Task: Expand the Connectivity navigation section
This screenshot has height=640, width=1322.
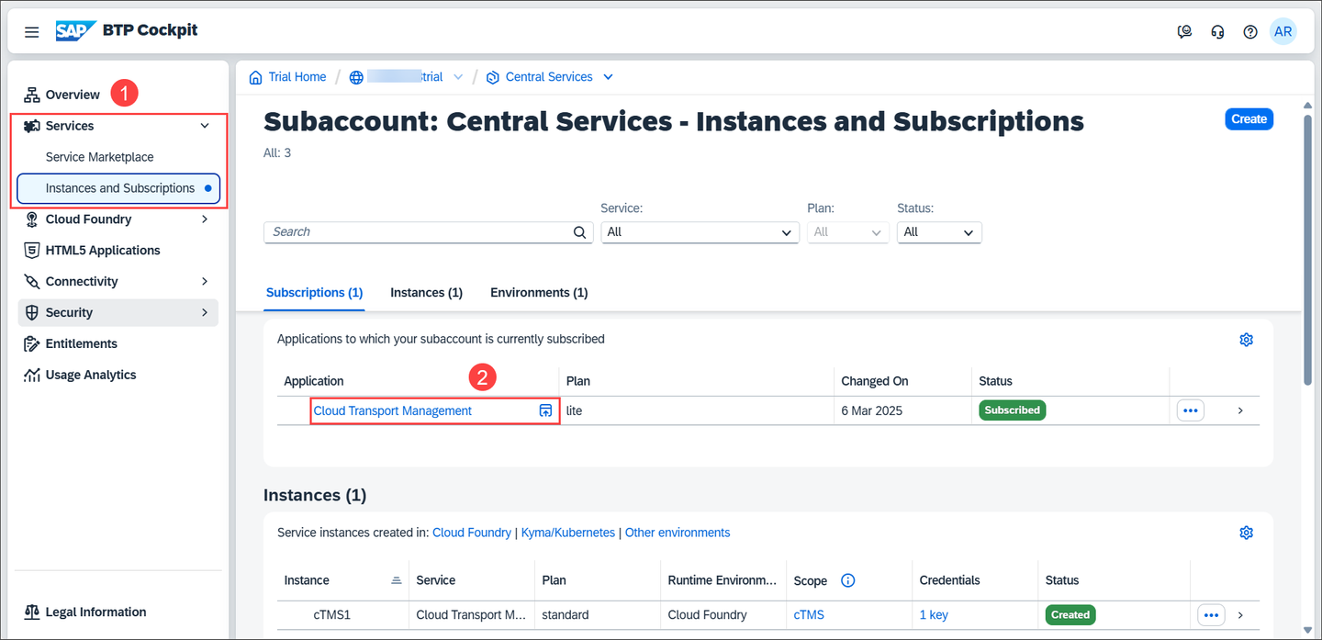Action: (205, 282)
